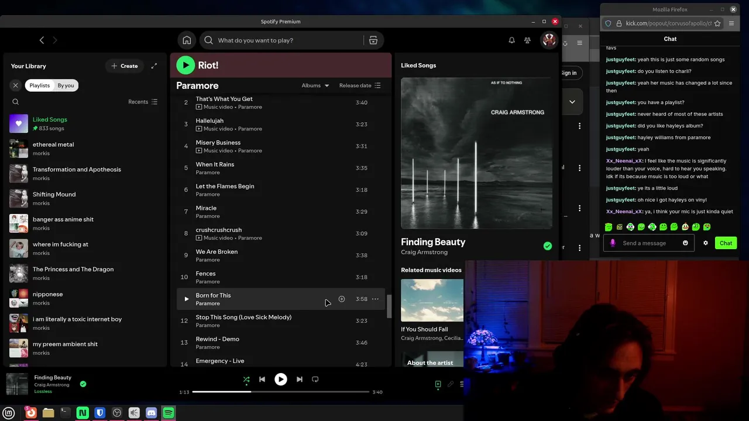Bookmark the kick.com page with star

(x=717, y=23)
